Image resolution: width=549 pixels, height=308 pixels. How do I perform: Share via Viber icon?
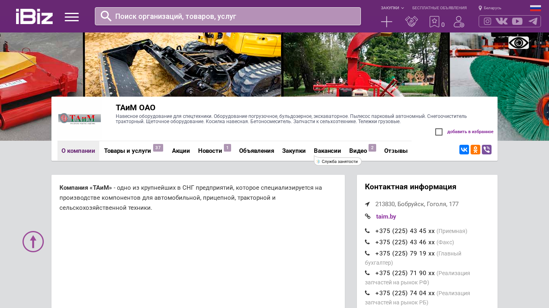(x=487, y=150)
